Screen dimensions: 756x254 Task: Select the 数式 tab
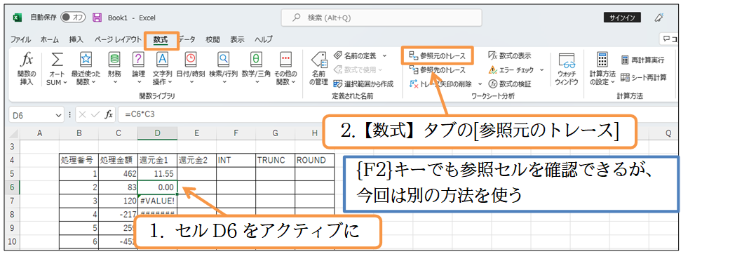point(161,39)
